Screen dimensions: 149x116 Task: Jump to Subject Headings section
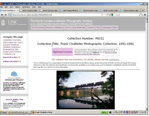coord(11,45)
